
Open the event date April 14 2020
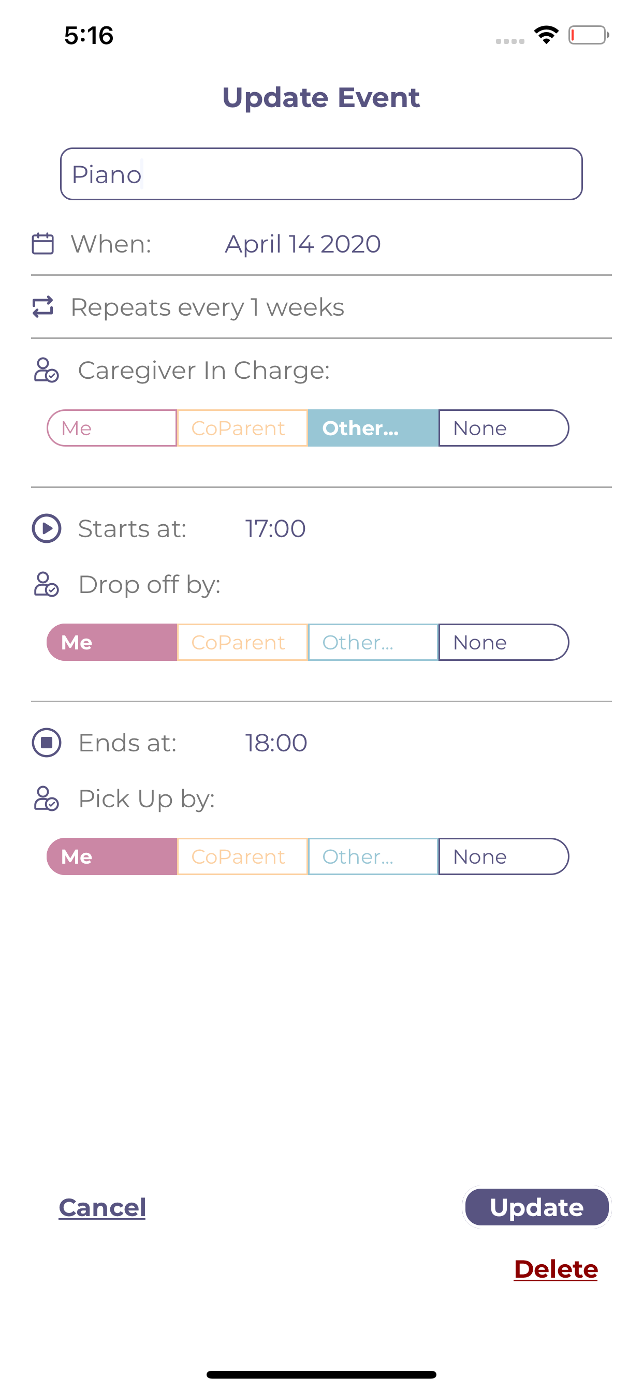click(301, 244)
